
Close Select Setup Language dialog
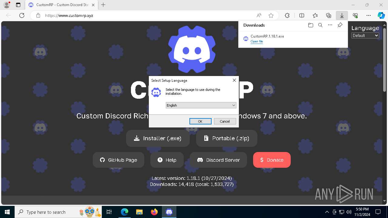234,80
